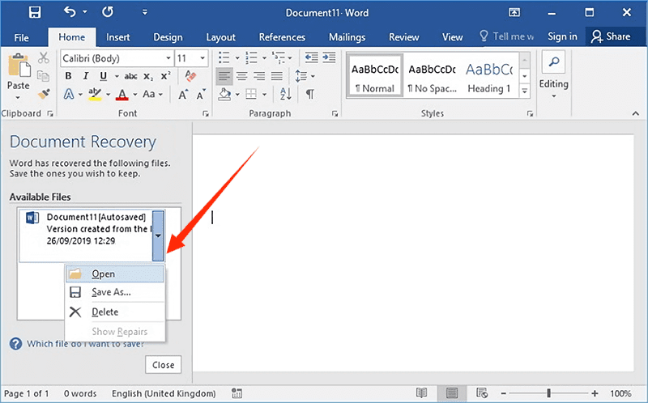
Task: Toggle Bold formatting
Action: pos(68,76)
